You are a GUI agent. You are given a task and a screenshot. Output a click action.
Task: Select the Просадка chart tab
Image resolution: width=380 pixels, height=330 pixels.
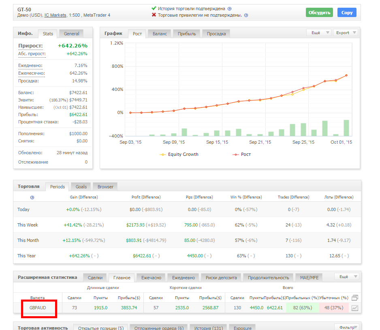[216, 34]
